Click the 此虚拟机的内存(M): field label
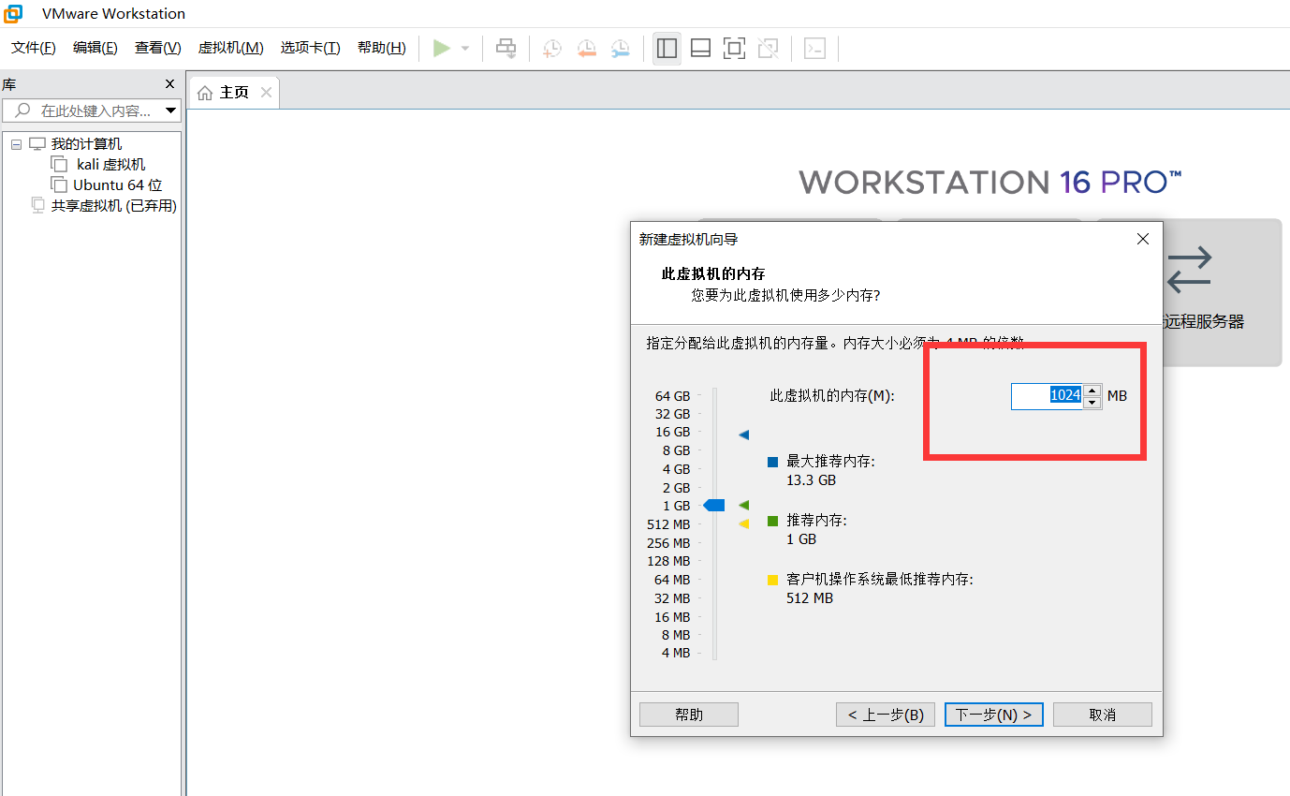The height and width of the screenshot is (796, 1290). pos(832,396)
